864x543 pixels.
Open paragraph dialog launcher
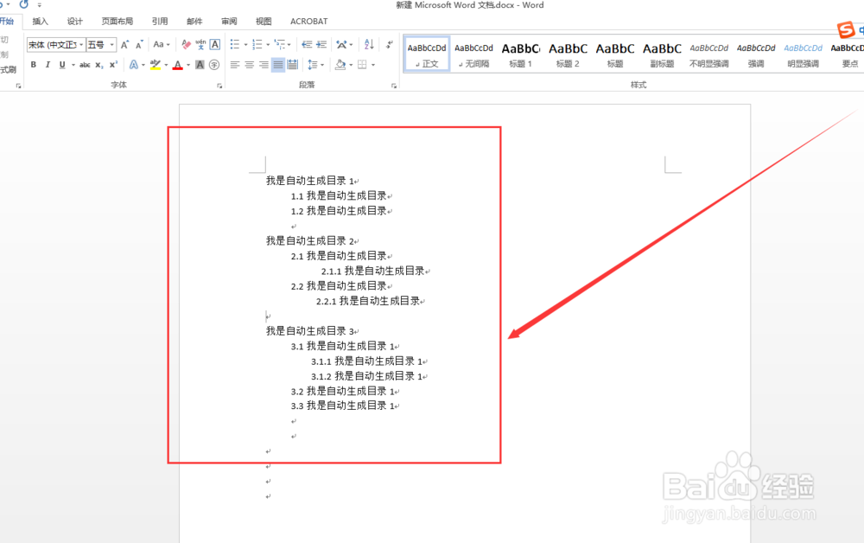tap(394, 86)
